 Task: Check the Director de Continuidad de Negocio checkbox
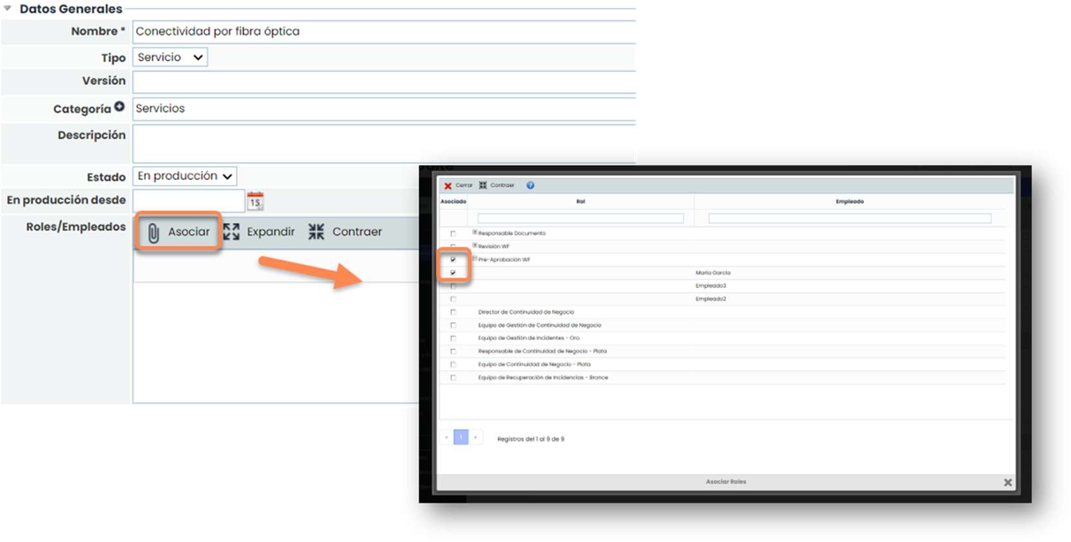point(453,312)
